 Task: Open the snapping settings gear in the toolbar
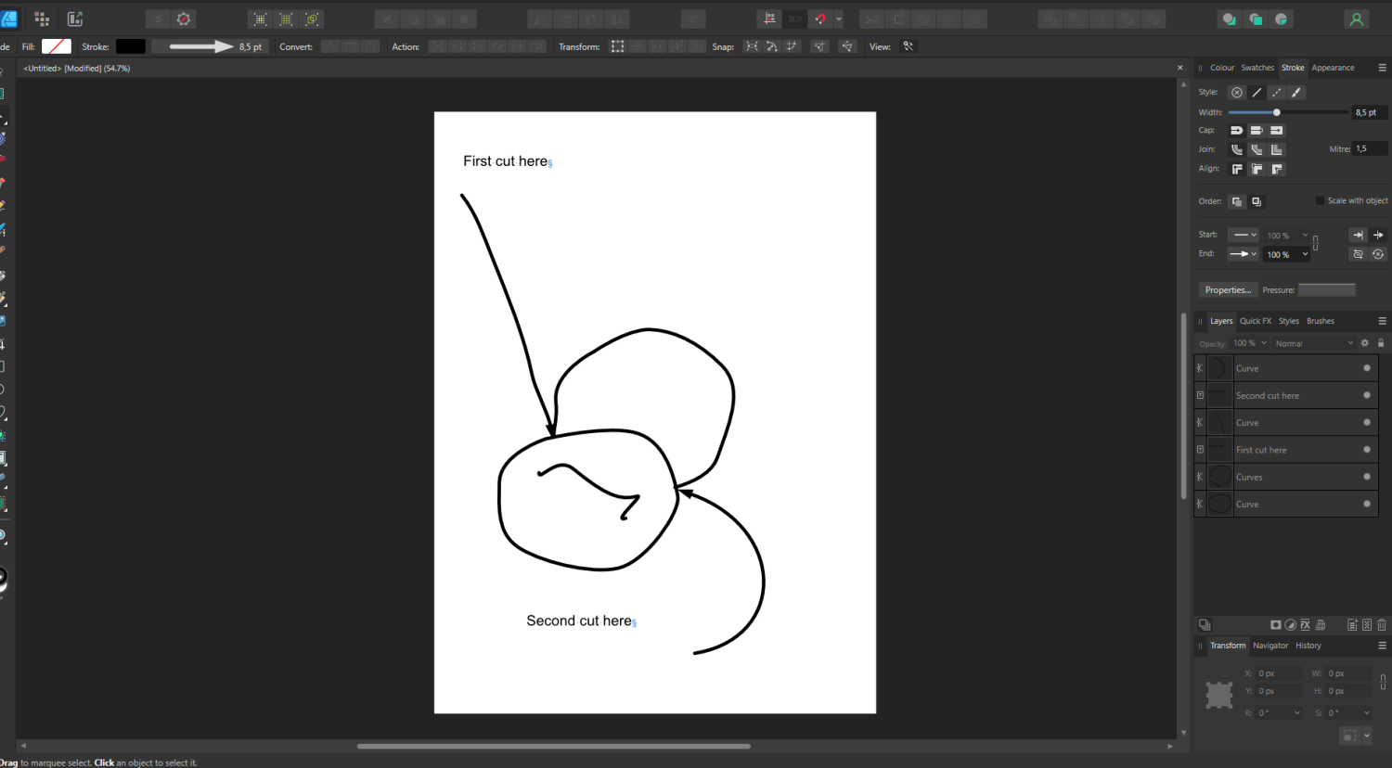tap(183, 19)
